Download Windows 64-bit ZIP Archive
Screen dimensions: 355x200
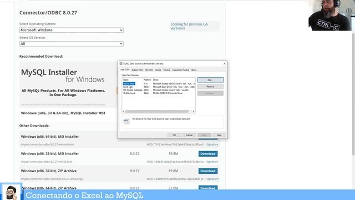tap(208, 188)
